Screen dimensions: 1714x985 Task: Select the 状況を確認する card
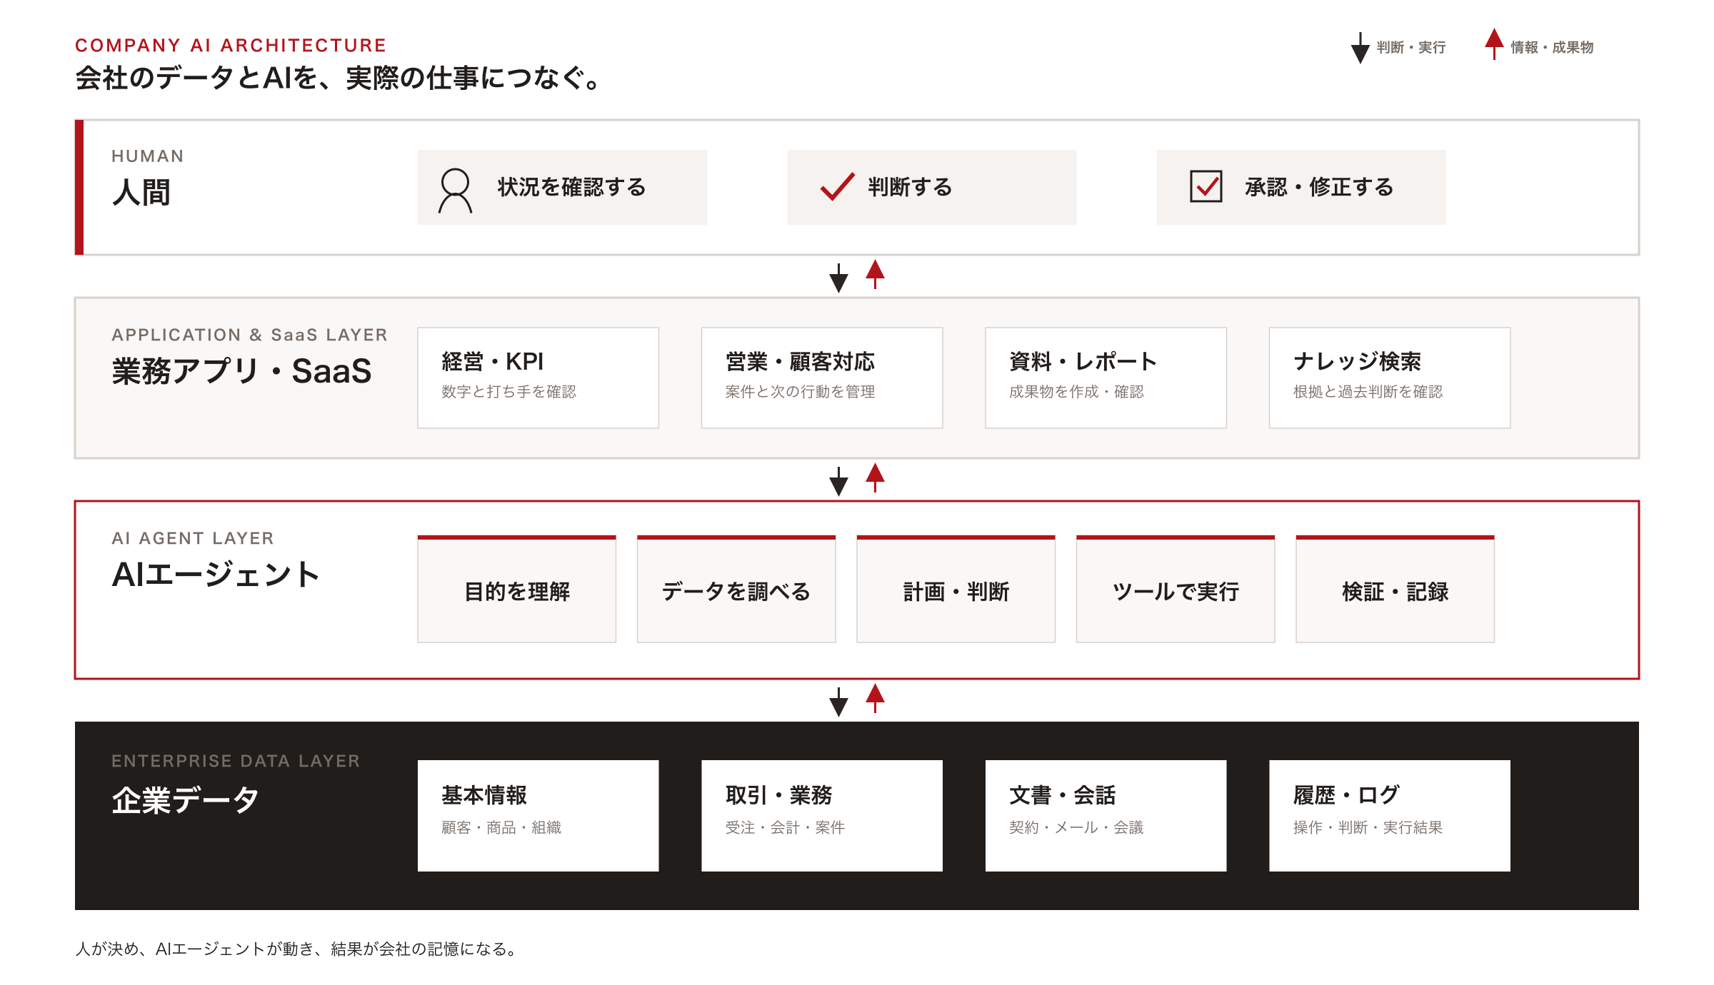[x=562, y=187]
